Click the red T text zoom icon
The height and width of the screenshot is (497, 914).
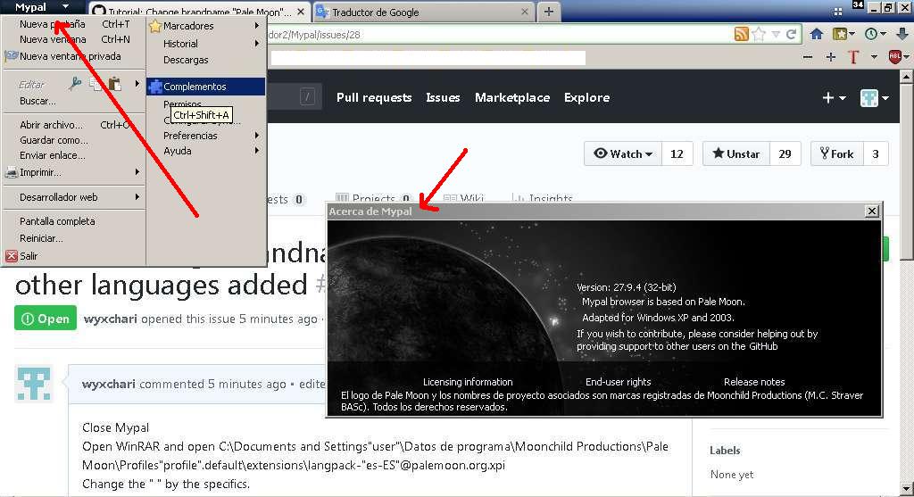(x=853, y=57)
